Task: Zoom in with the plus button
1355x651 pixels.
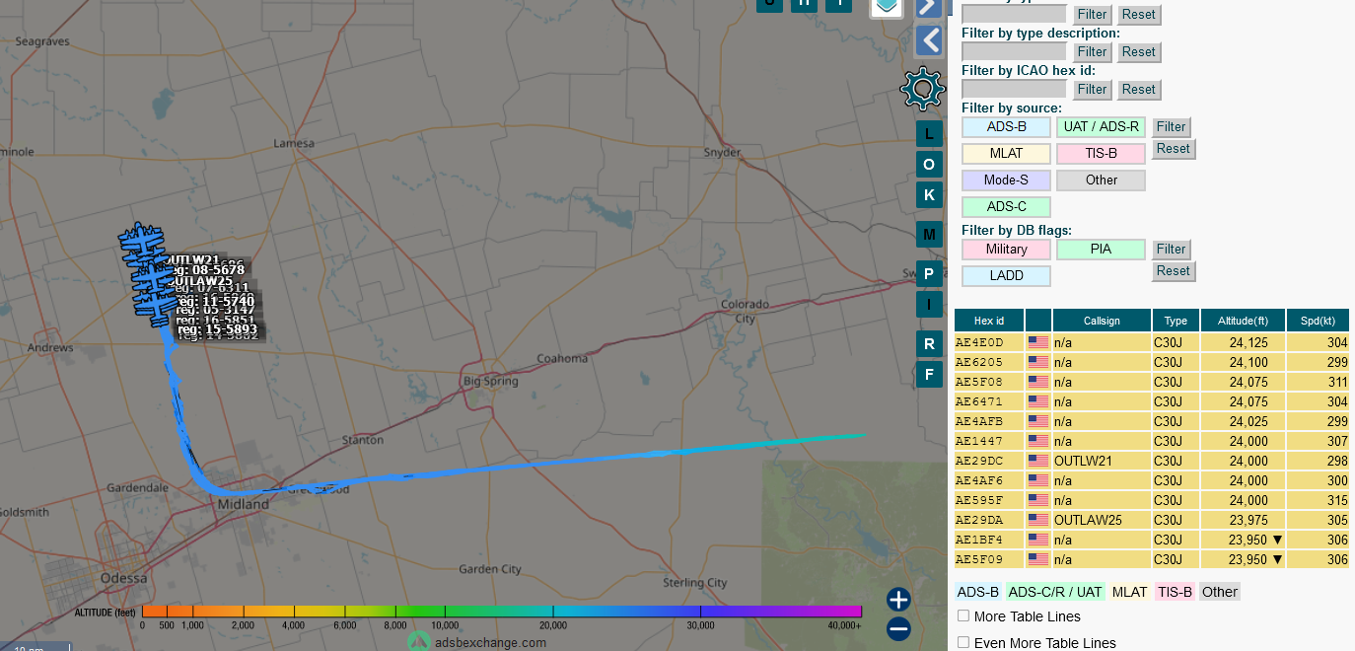Action: tap(898, 600)
